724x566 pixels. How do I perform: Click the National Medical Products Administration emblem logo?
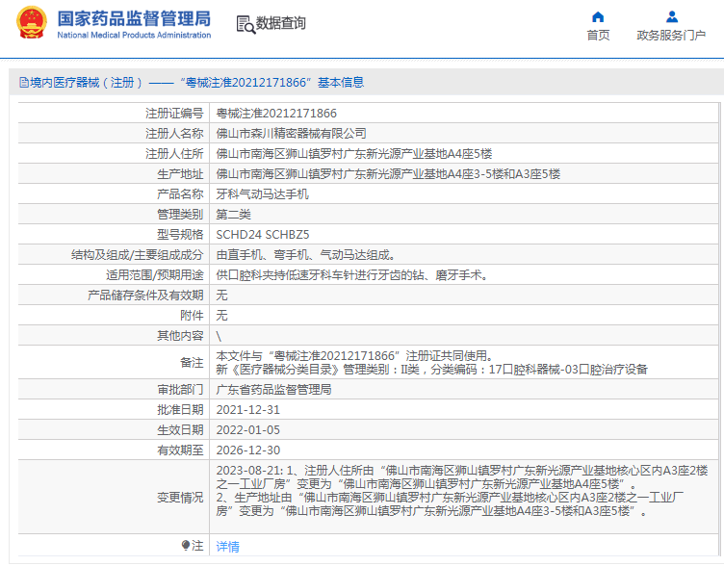[x=31, y=23]
